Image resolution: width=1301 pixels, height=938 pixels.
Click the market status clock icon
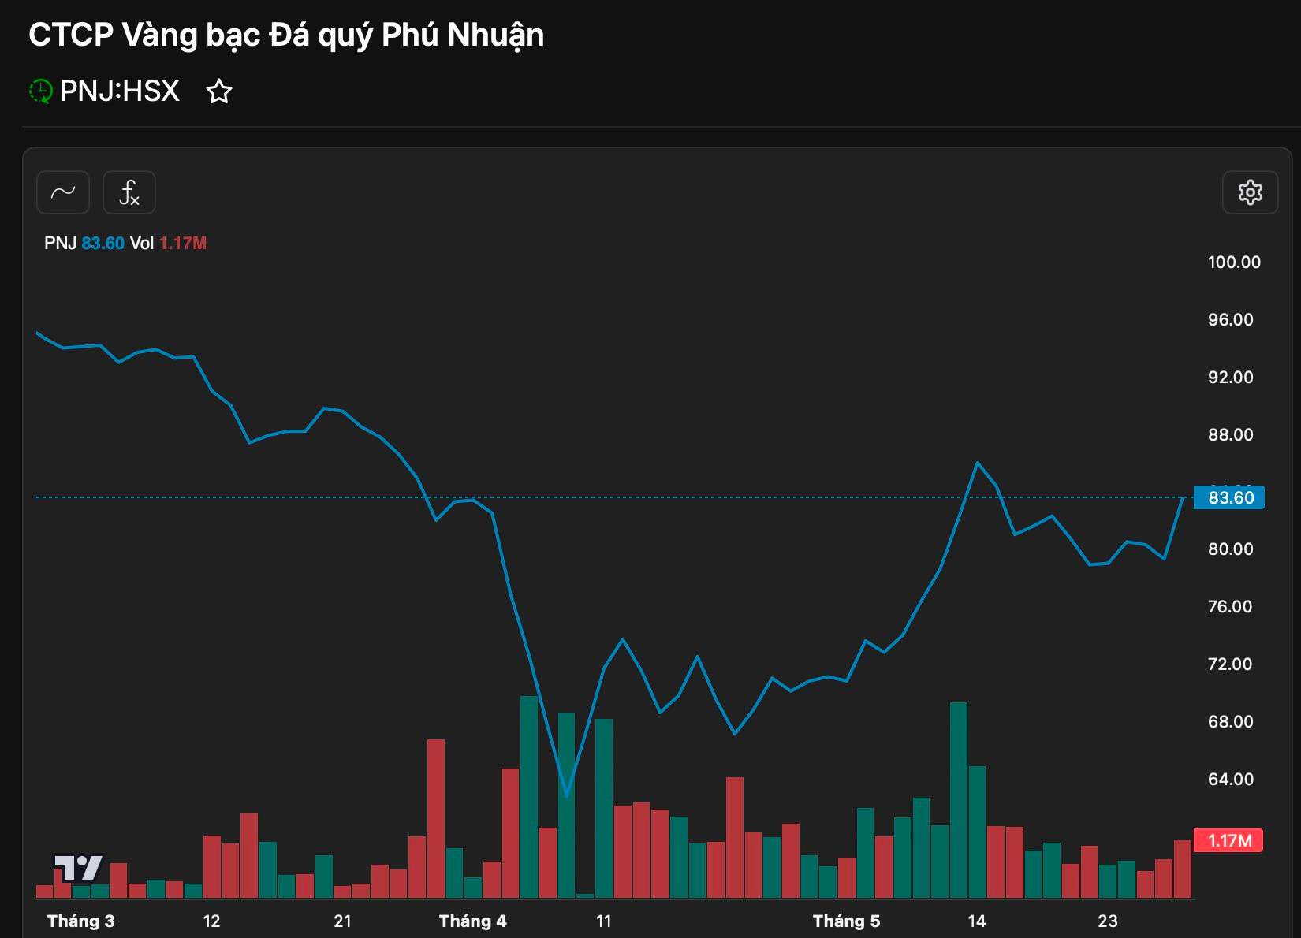click(x=40, y=91)
